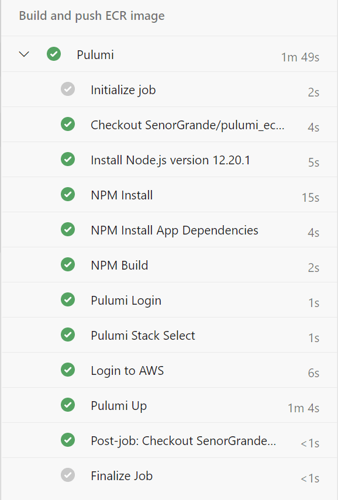Click the green check icon for NPM Install
Screen dimensions: 338x500
pyautogui.click(x=68, y=194)
